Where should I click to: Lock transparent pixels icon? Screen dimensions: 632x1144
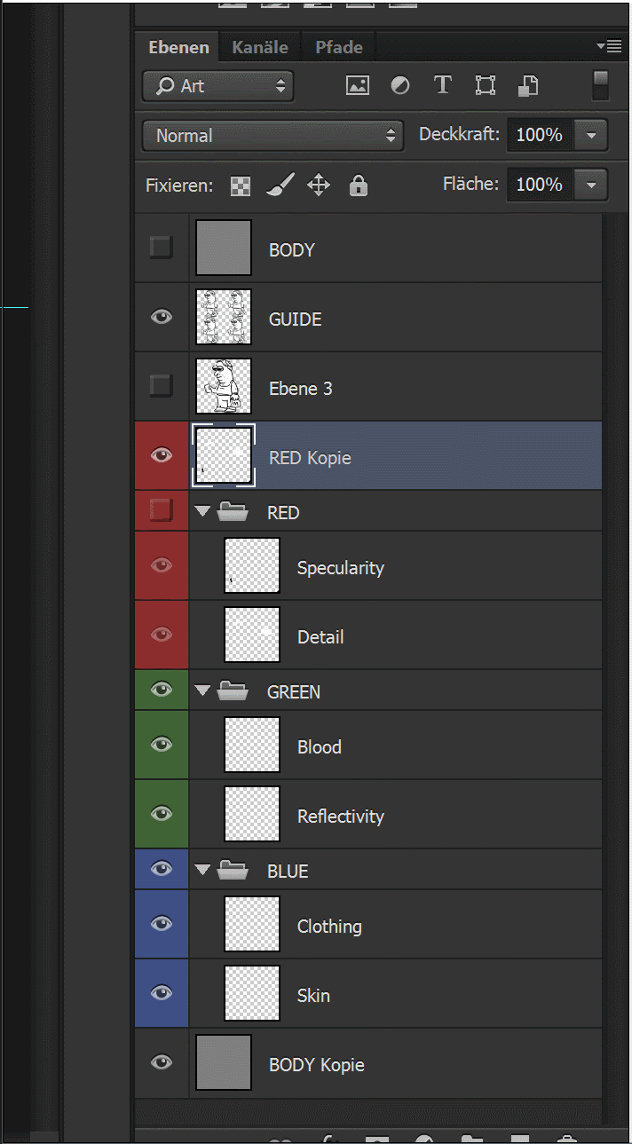[241, 185]
